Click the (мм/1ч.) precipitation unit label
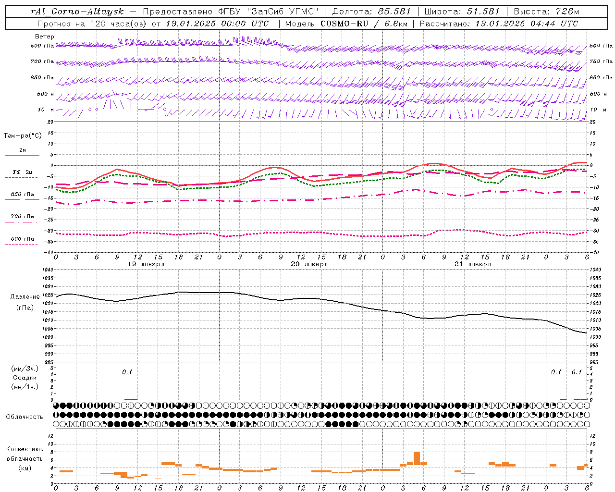 [x=25, y=387]
